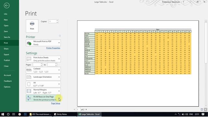This screenshot has width=208, height=117.
Task: Open the Fit All Rows on One Page dropdown
Action: tap(43, 98)
